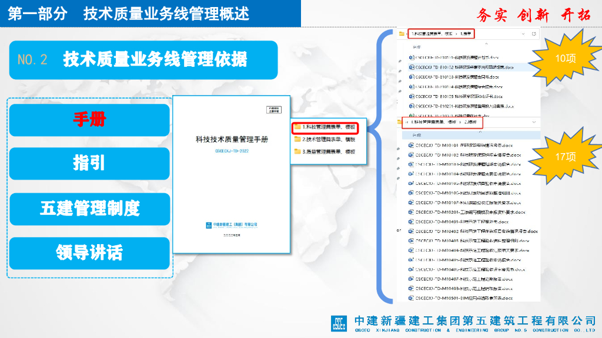Open folder 1.科技管理篇表单、模板
The image size is (602, 338).
pyautogui.click(x=325, y=127)
